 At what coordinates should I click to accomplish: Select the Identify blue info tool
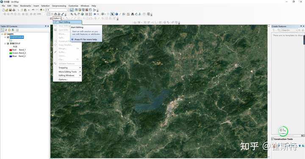tap(117, 14)
